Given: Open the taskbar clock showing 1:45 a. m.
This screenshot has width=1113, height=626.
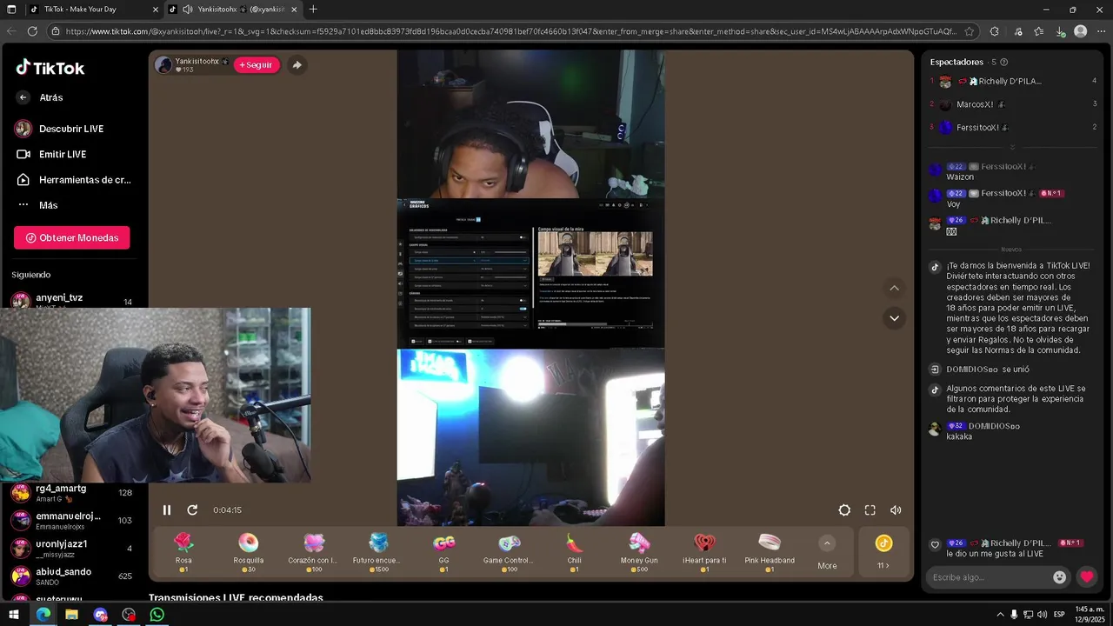Looking at the screenshot, I should point(1090,614).
